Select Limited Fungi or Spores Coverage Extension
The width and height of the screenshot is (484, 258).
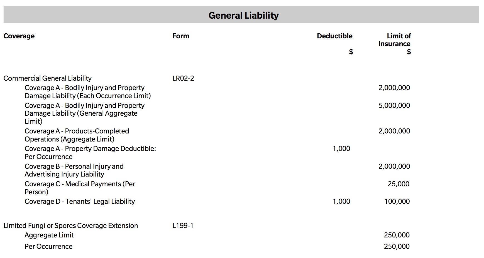coord(71,226)
